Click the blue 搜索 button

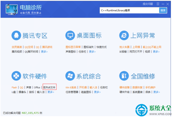point(163,10)
